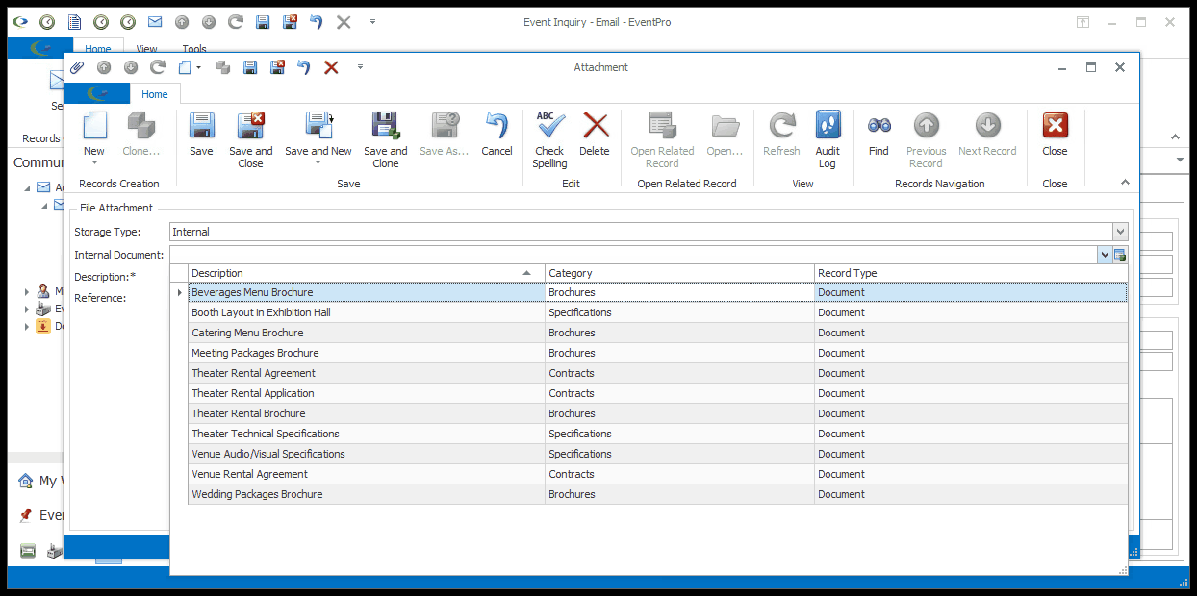Screen dimensions: 1197x596
Task: Click the quick-access undo arrow in Attachment title bar
Action: [304, 67]
